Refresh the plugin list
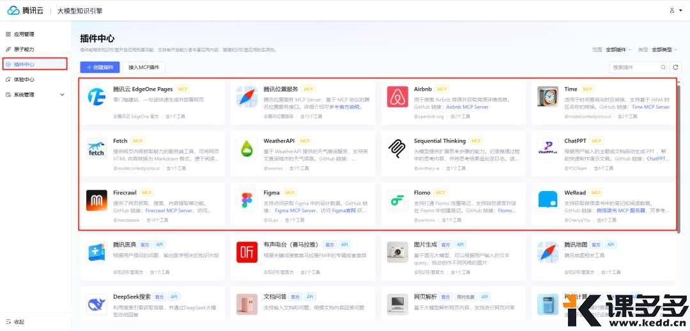This screenshot has width=690, height=331. coord(675,67)
